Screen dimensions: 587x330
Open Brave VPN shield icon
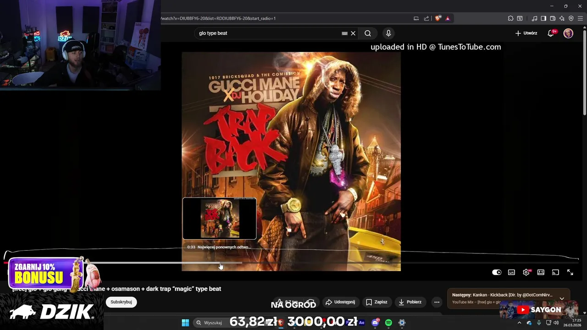[571, 18]
